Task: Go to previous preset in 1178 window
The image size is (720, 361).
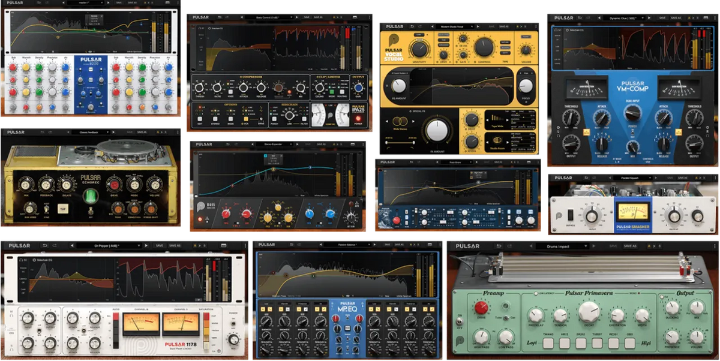Action: coord(71,245)
